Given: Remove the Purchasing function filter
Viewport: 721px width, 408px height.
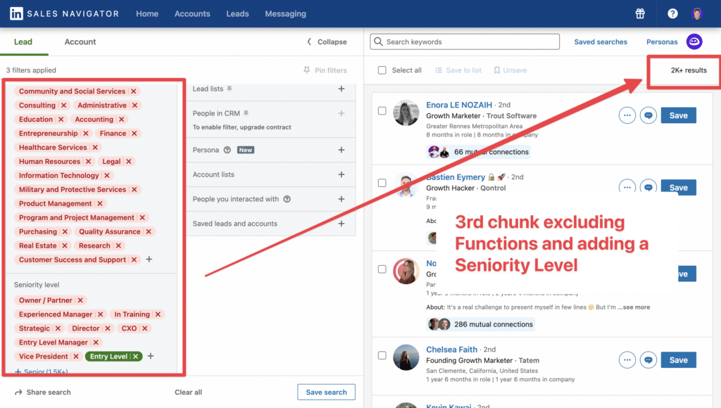Looking at the screenshot, I should 65,231.
